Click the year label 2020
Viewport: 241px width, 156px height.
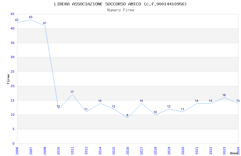[183, 151]
